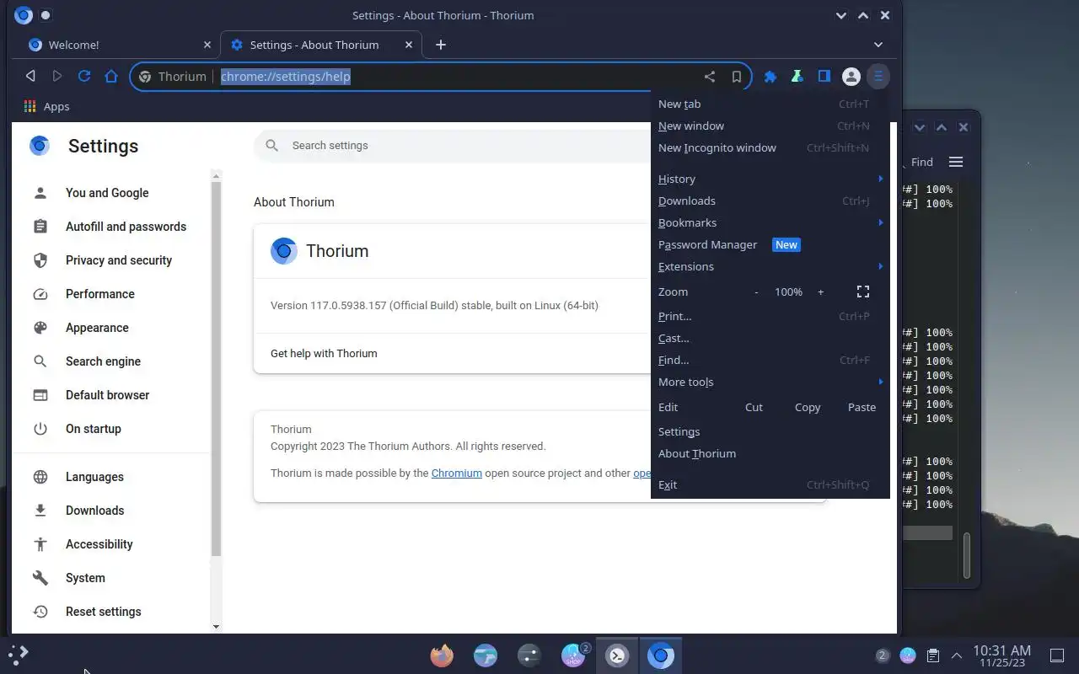Screen dimensions: 1079x674
Task: Go back with the back arrow
Action: 30,77
